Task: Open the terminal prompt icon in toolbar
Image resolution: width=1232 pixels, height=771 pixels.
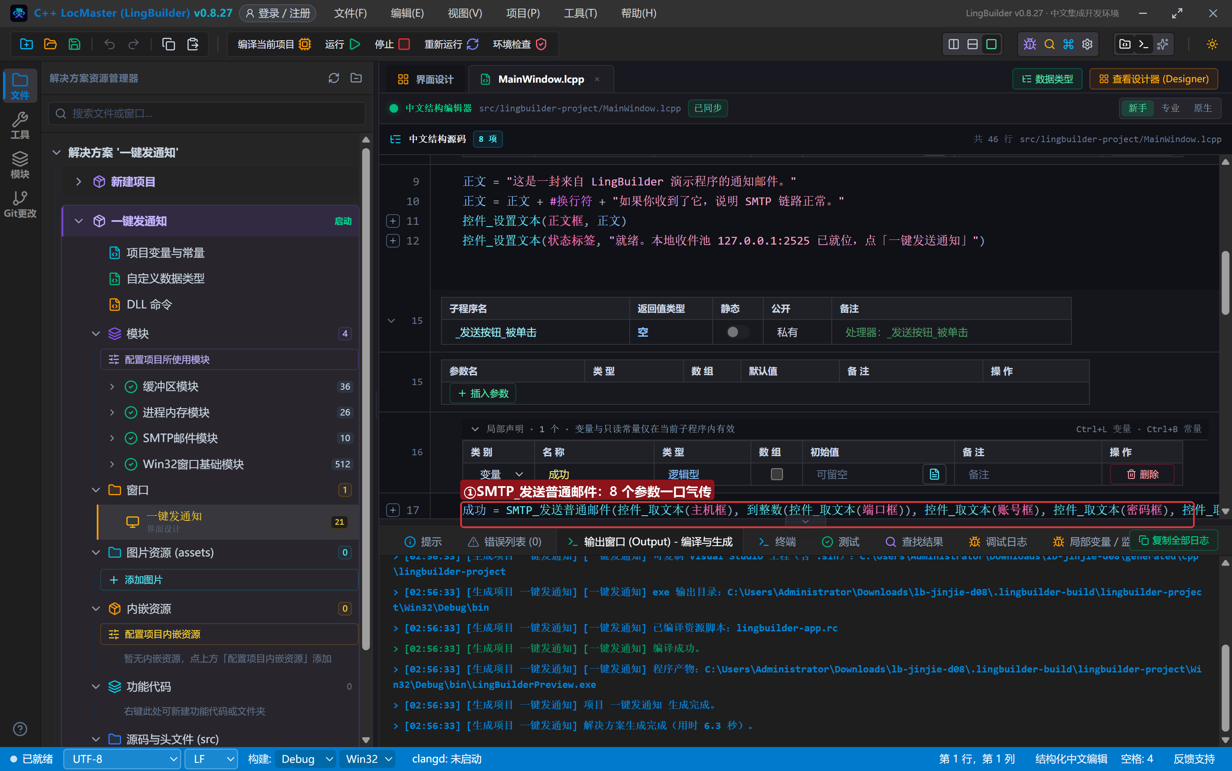Action: 1143,45
